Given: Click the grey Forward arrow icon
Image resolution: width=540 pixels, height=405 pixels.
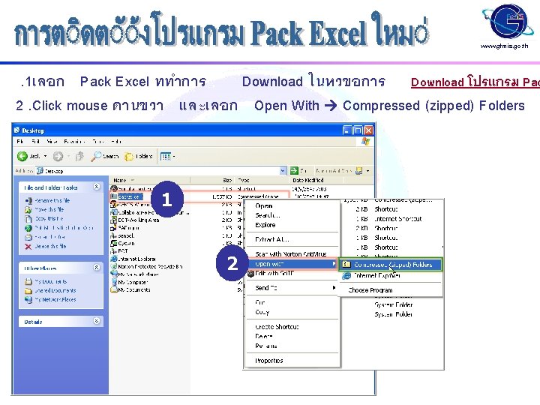Looking at the screenshot, I should click(58, 156).
